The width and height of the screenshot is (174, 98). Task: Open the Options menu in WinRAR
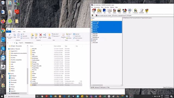[112, 7]
